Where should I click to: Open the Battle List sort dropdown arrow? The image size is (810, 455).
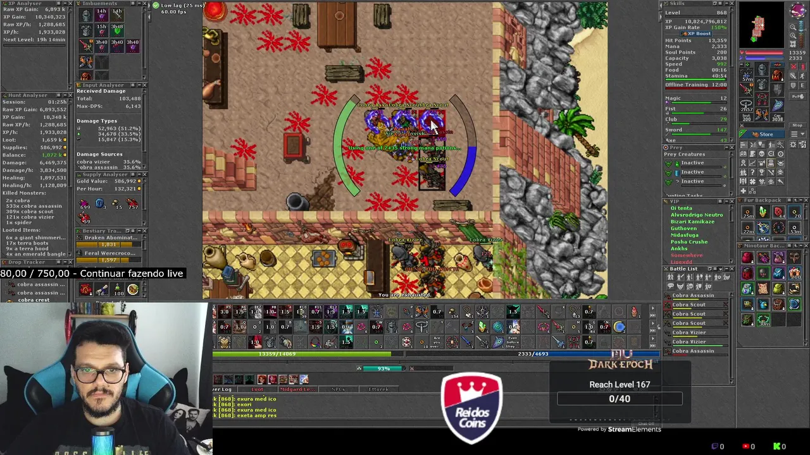[x=720, y=269]
